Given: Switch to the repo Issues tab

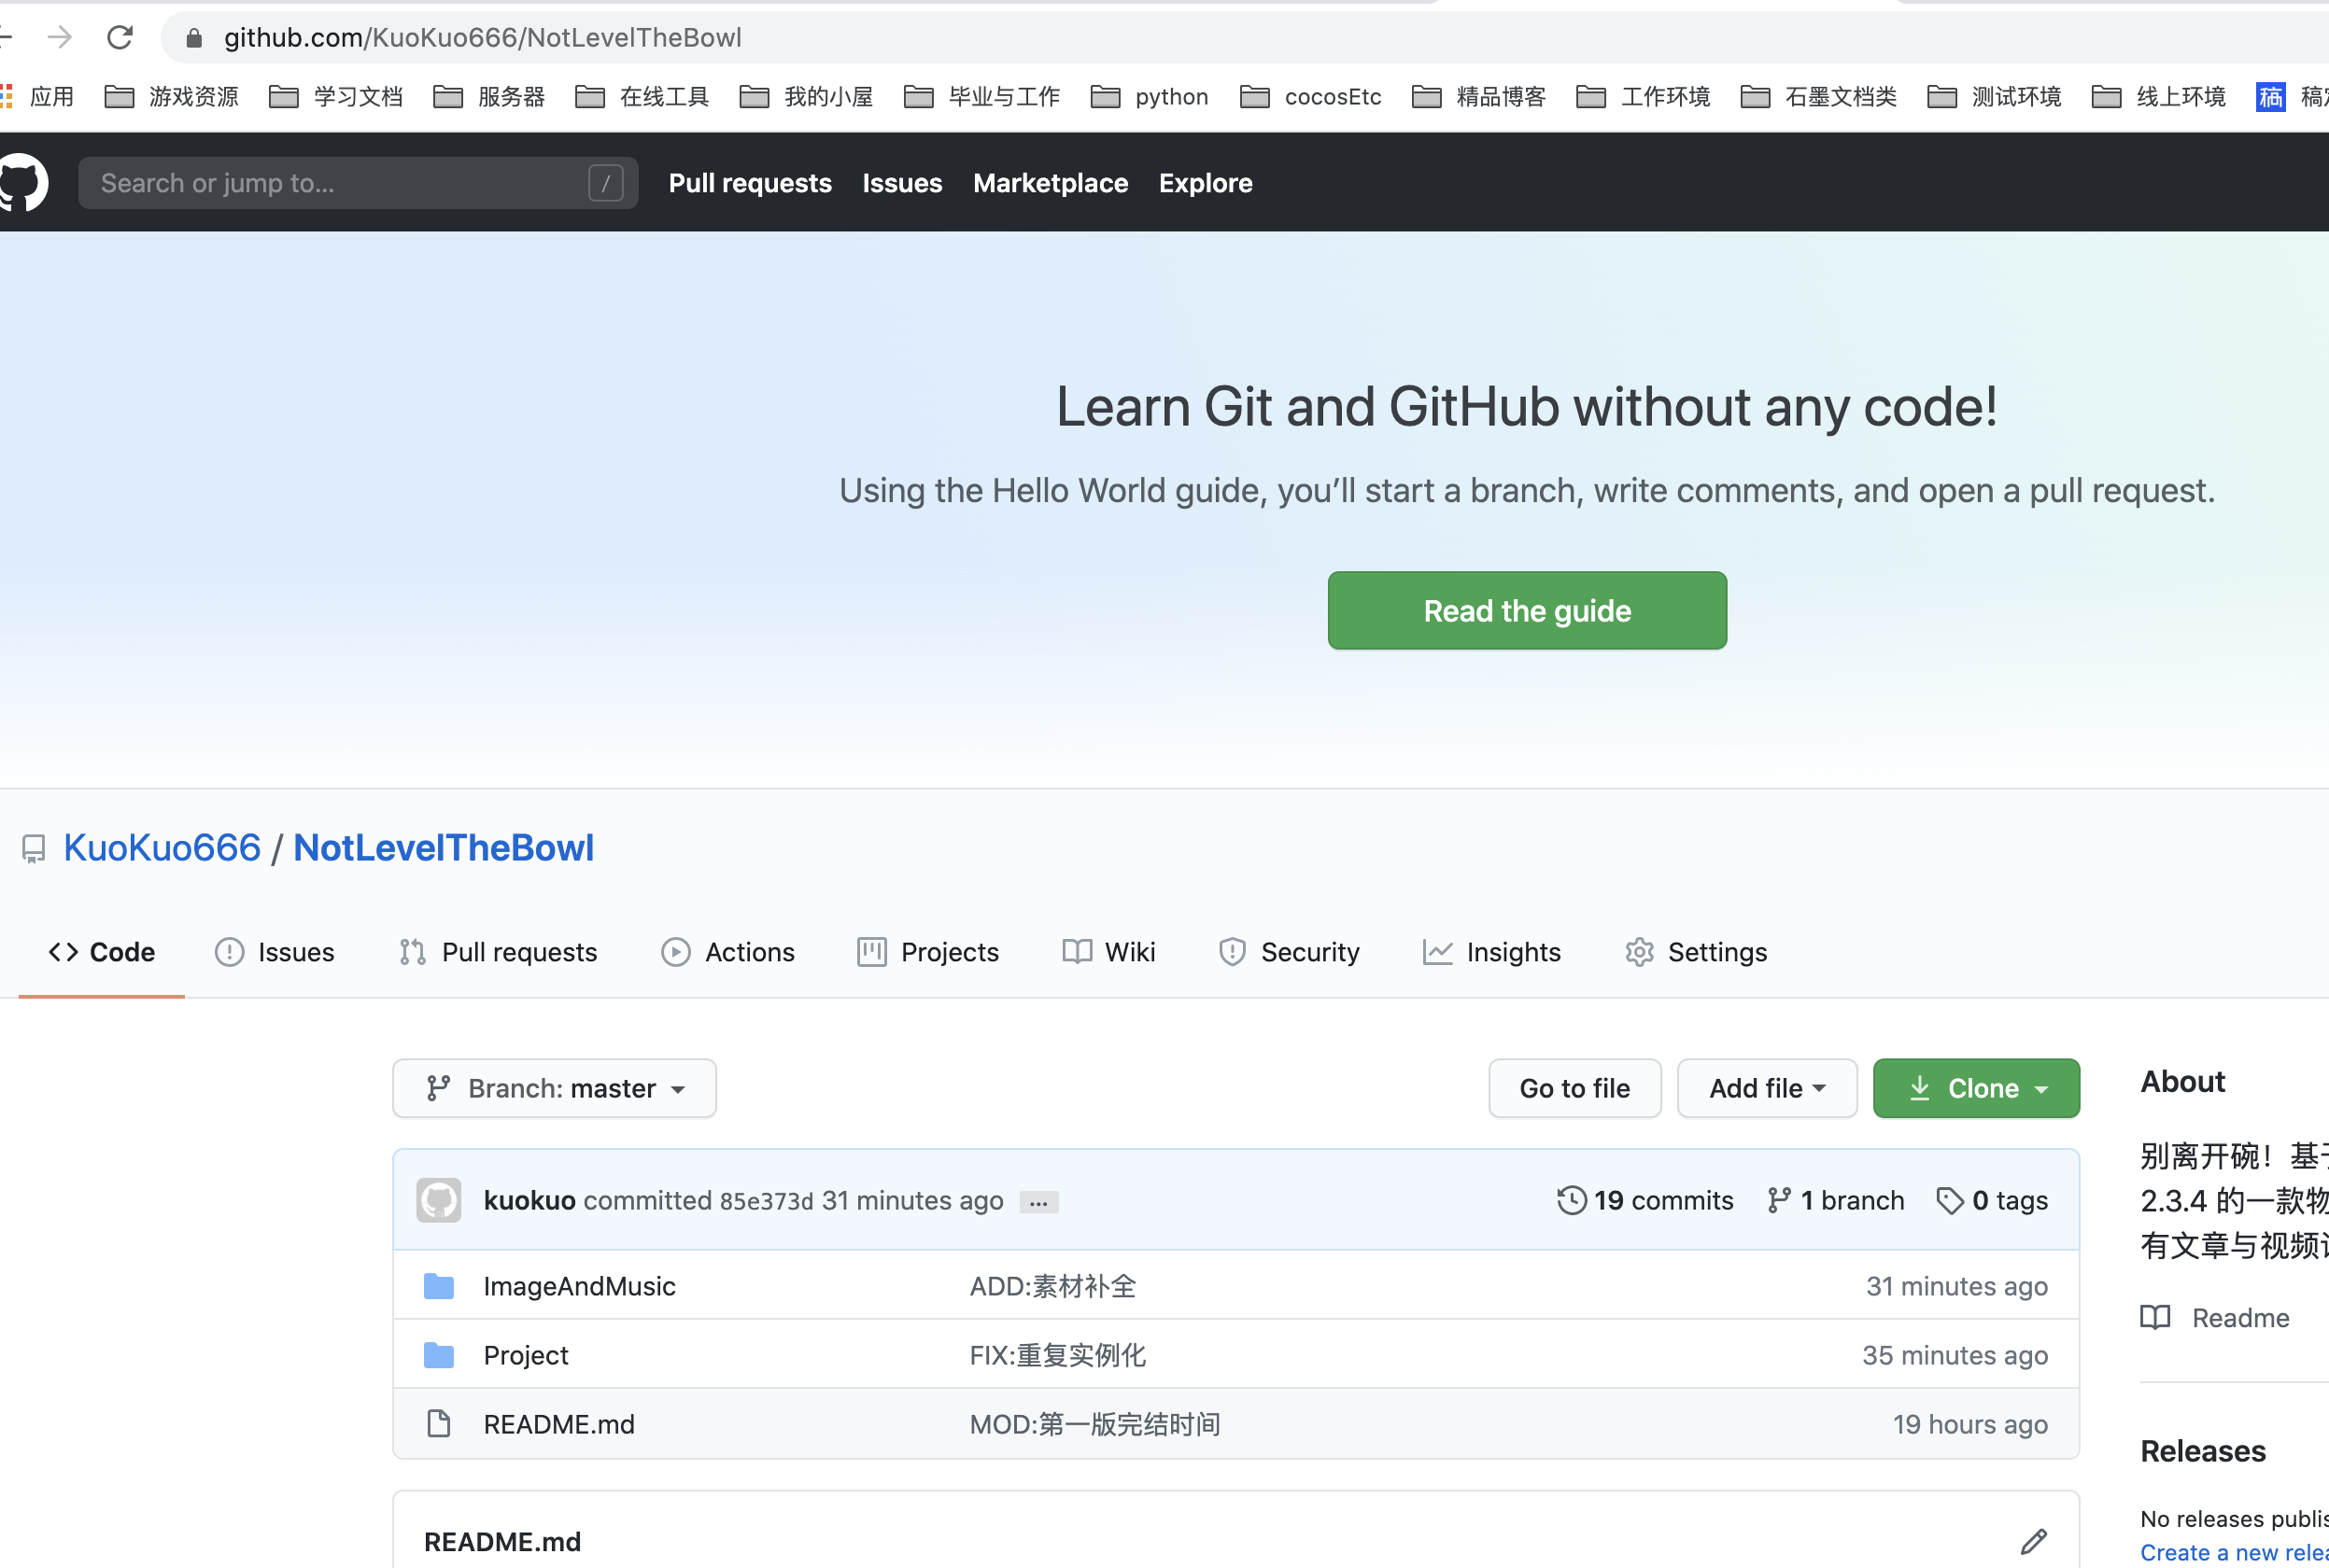Looking at the screenshot, I should point(275,952).
